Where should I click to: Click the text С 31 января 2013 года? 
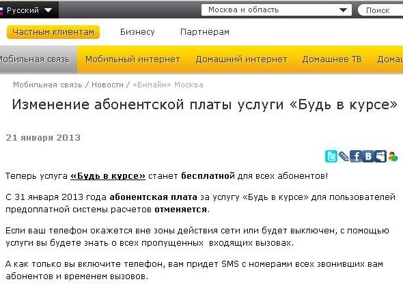[x=56, y=197]
